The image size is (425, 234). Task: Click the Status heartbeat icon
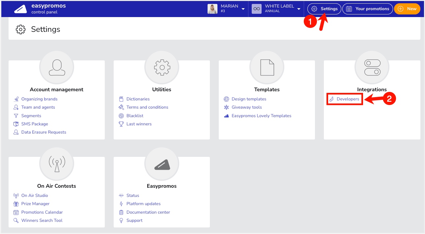pos(121,196)
